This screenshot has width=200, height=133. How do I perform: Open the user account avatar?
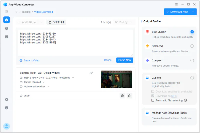tap(6, 126)
